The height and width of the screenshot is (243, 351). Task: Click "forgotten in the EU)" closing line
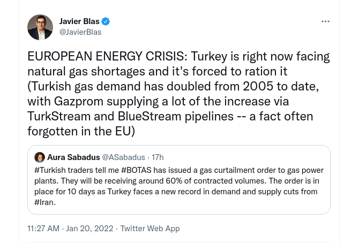point(81,131)
